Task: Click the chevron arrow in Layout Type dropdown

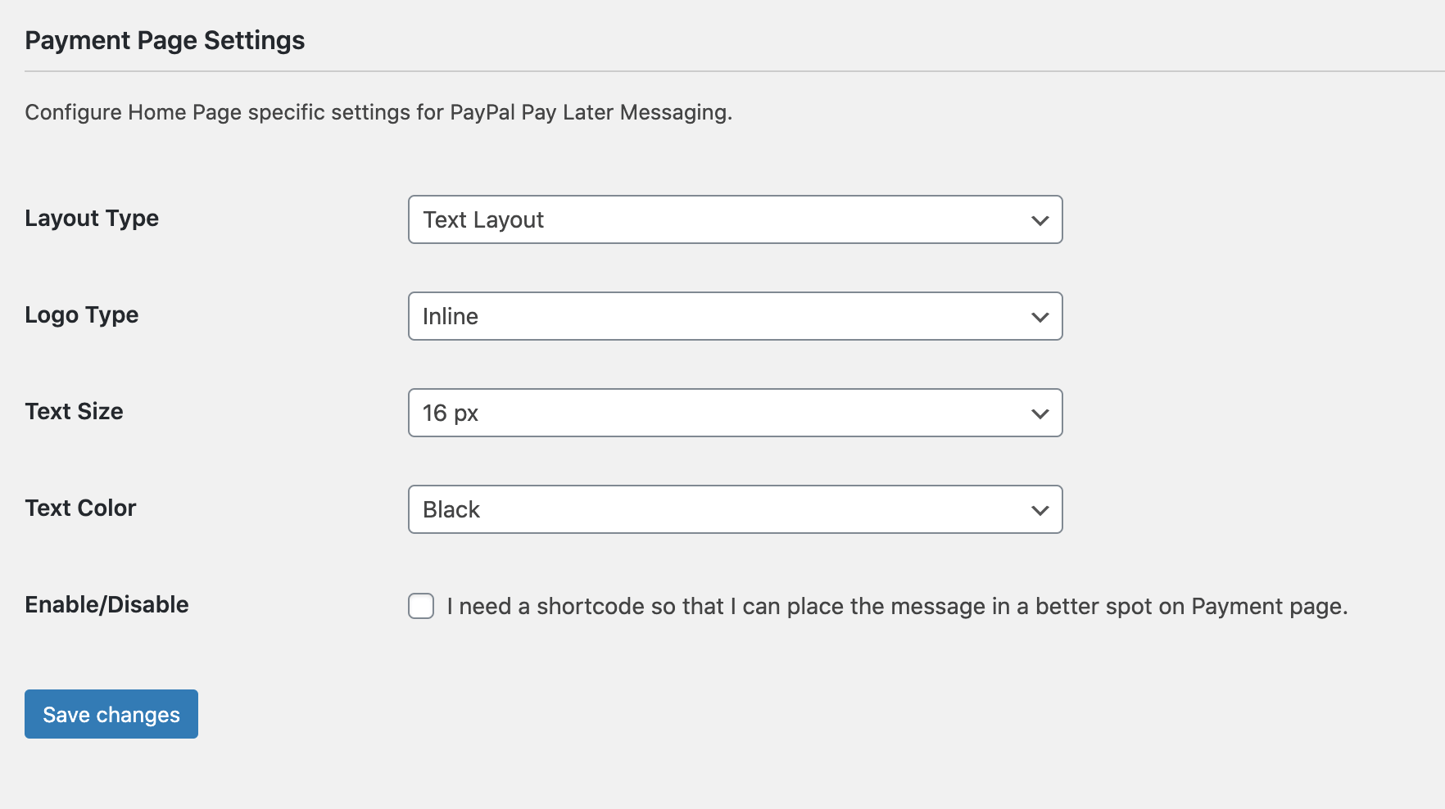Action: pos(1040,220)
